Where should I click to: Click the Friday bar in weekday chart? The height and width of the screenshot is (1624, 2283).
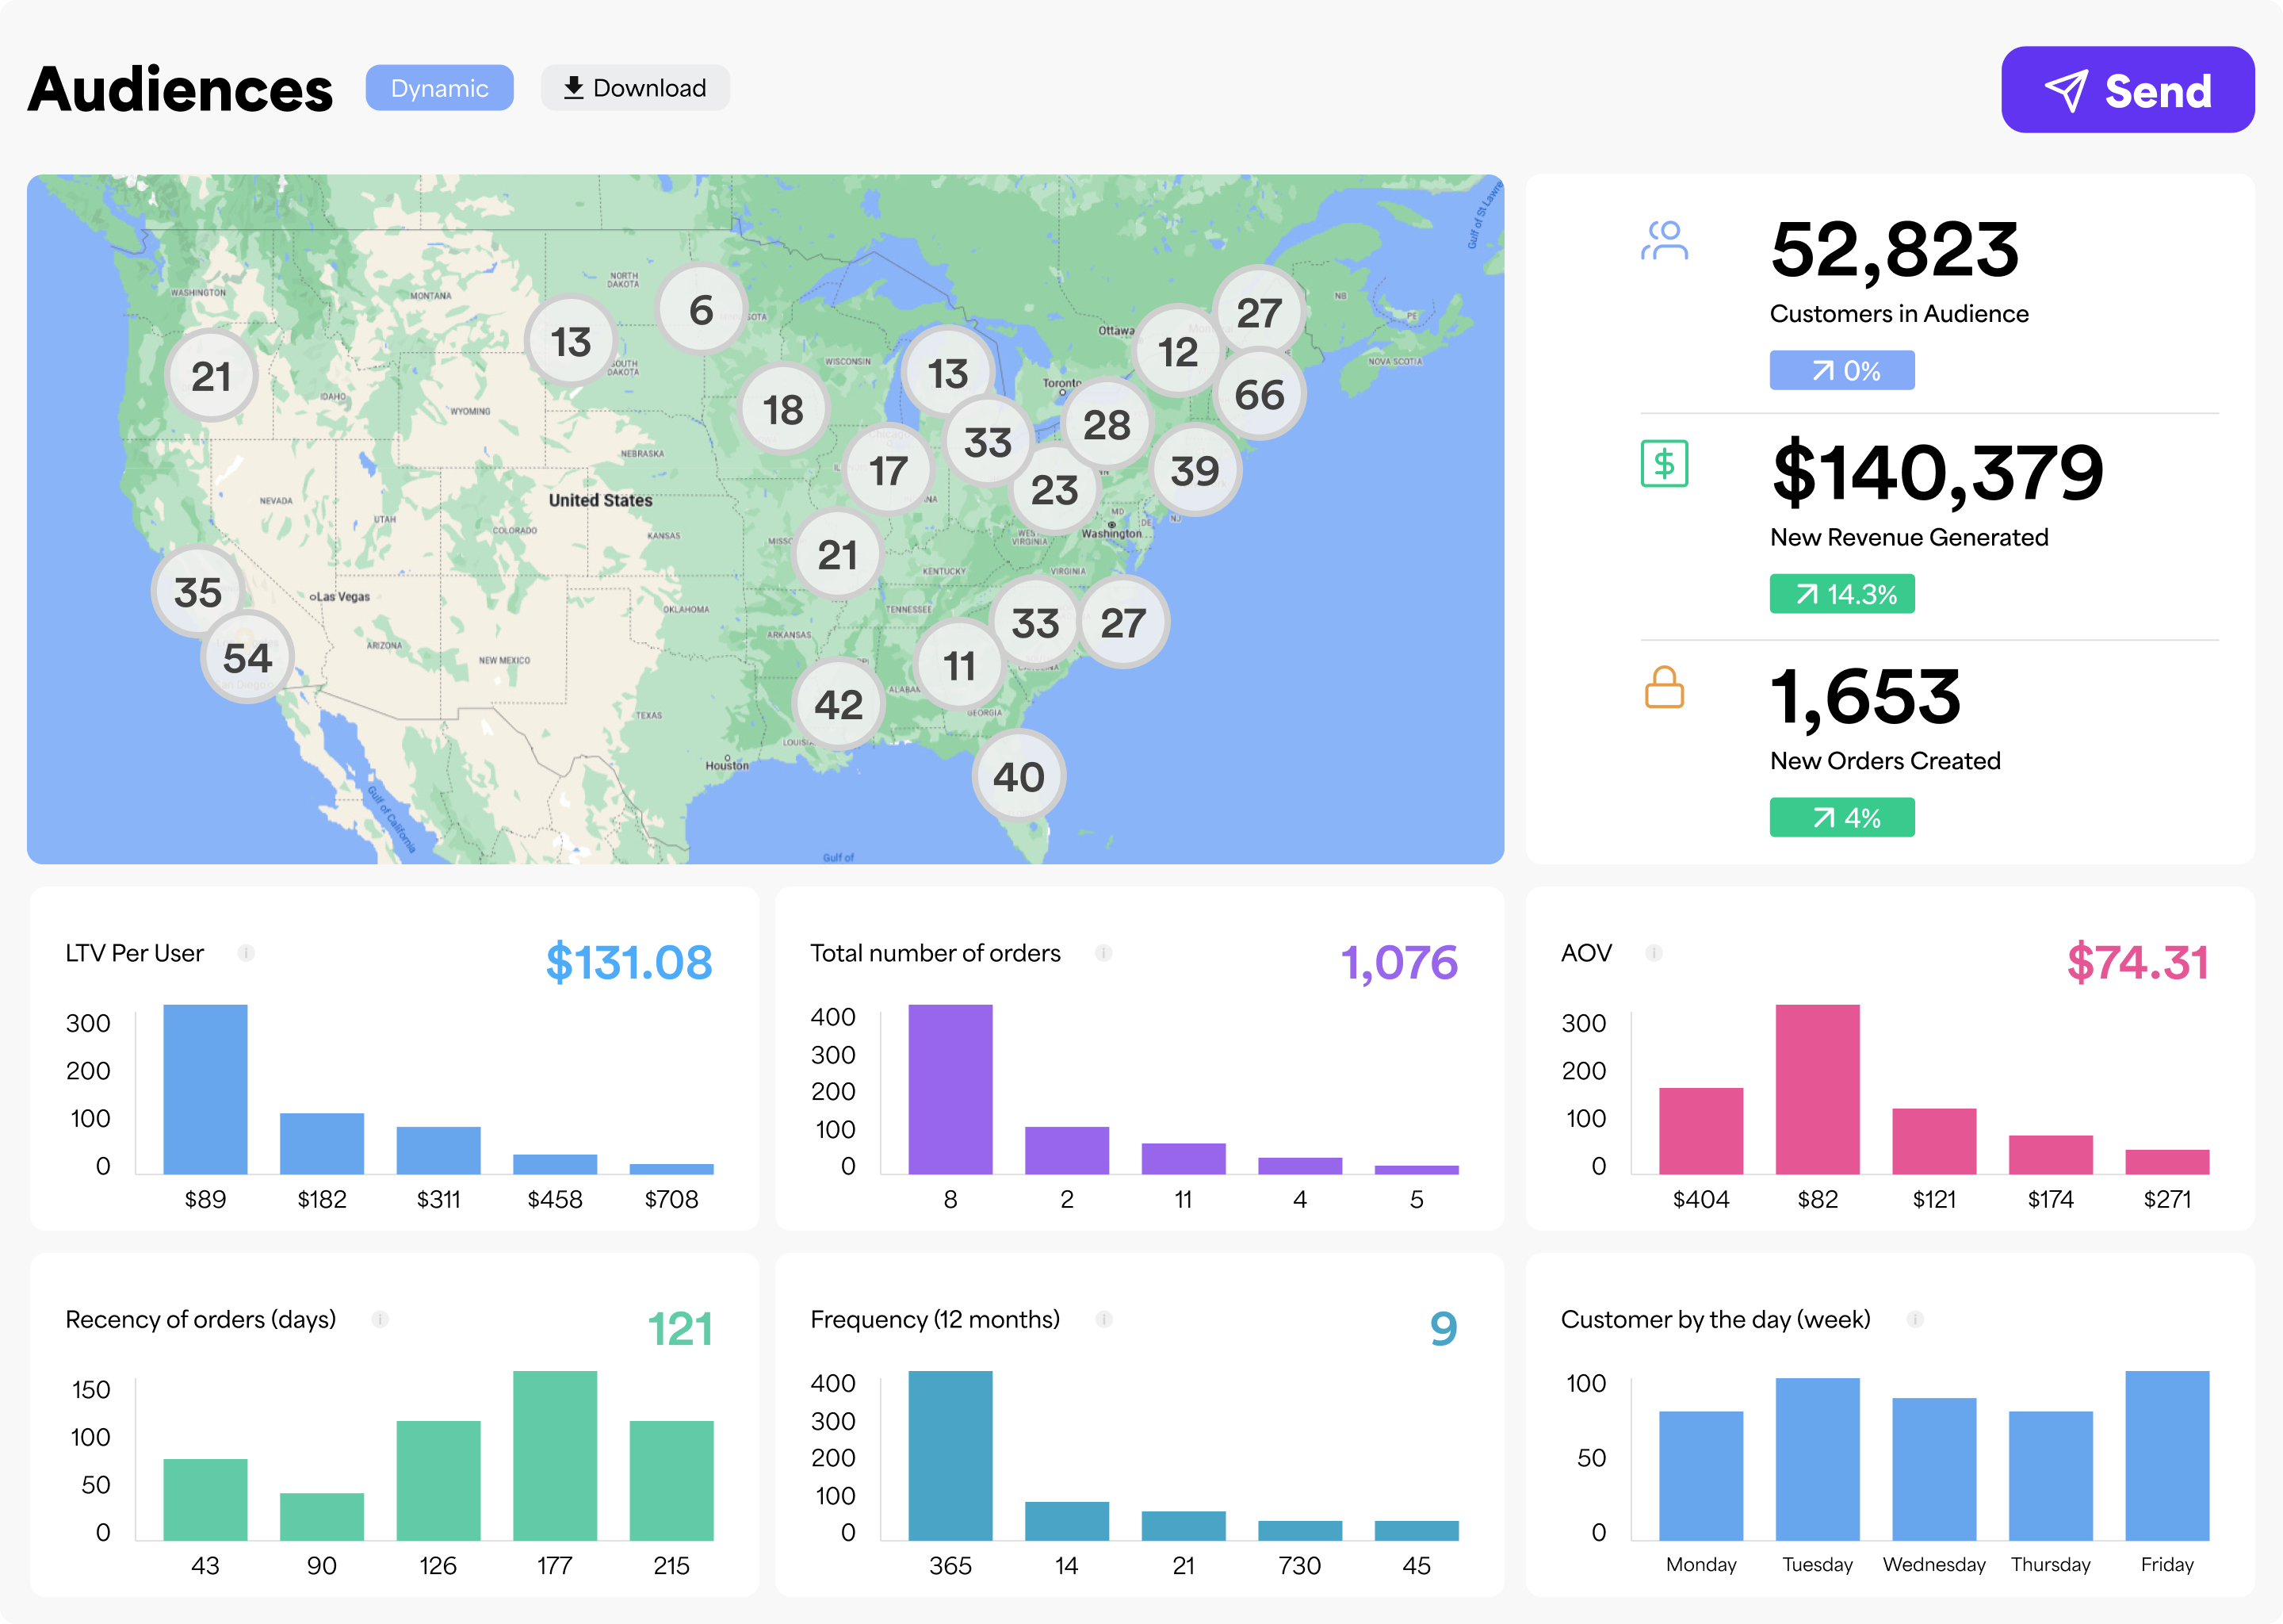tap(2167, 1455)
